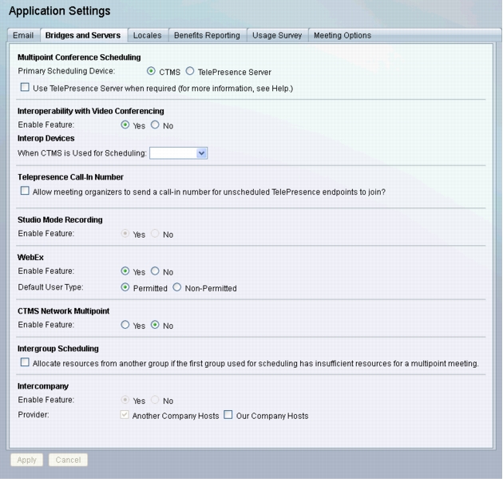
Task: Select No for Intercompany Enable Feature
Action: coord(155,400)
